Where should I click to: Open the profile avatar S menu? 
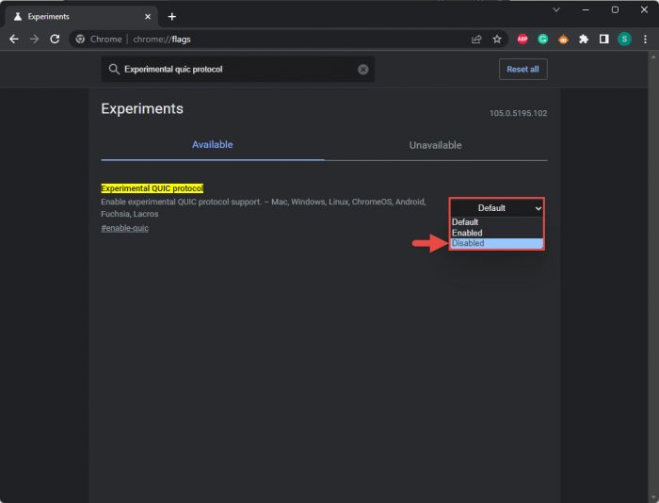(624, 40)
